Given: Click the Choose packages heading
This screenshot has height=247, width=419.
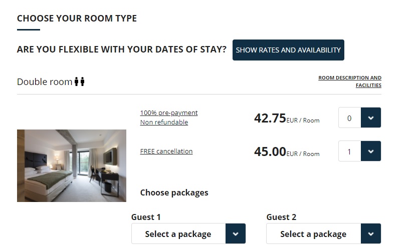Looking at the screenshot, I should tap(174, 192).
